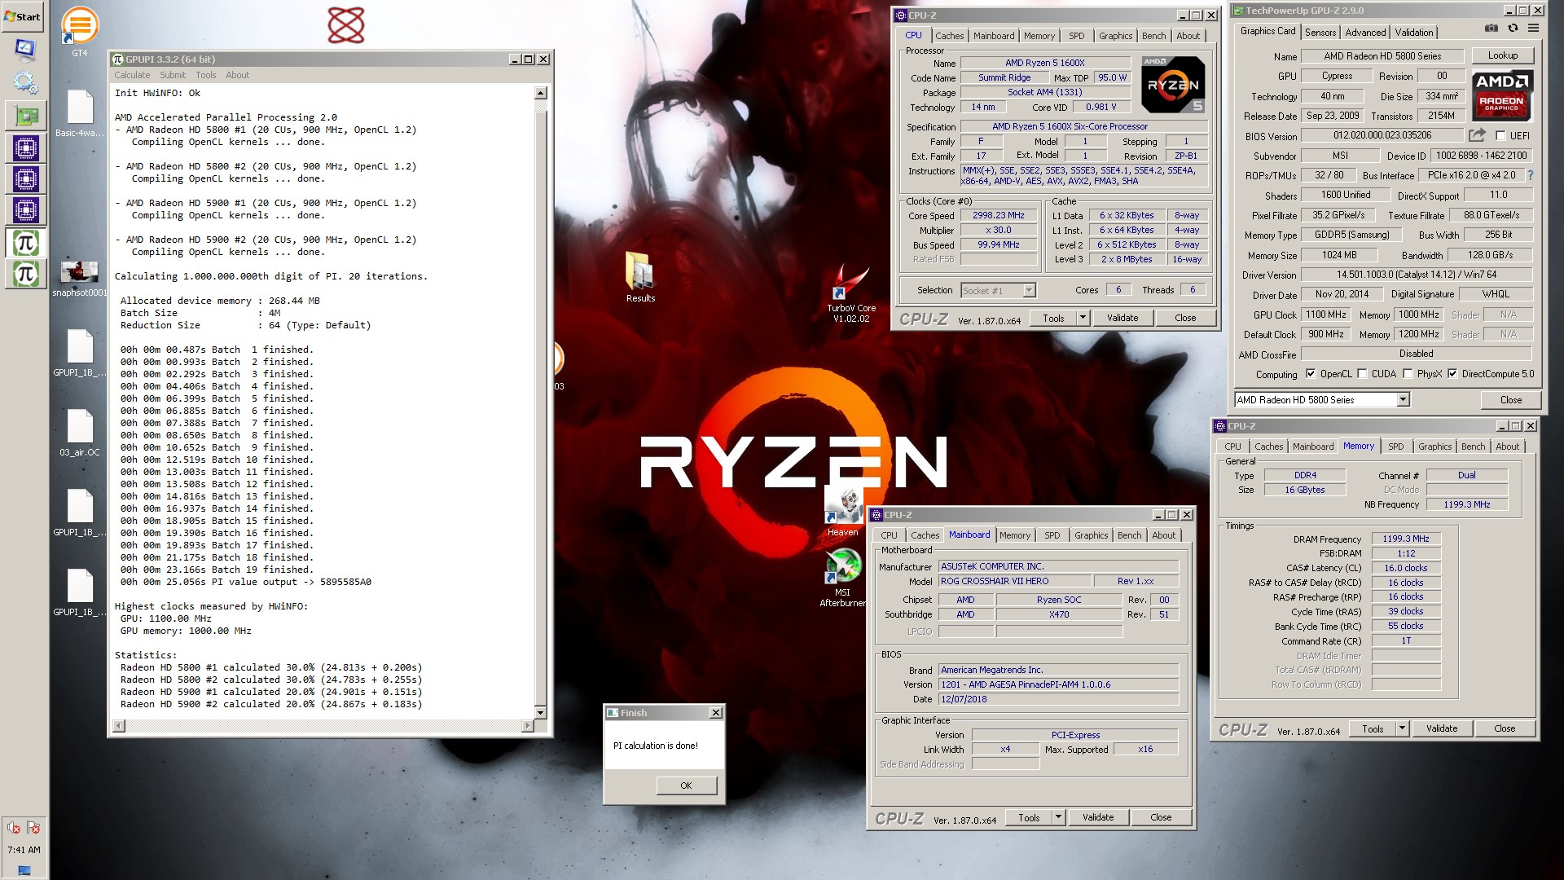The height and width of the screenshot is (880, 1564).
Task: Click the first CPU-Z taskbar button
Action: click(x=25, y=148)
